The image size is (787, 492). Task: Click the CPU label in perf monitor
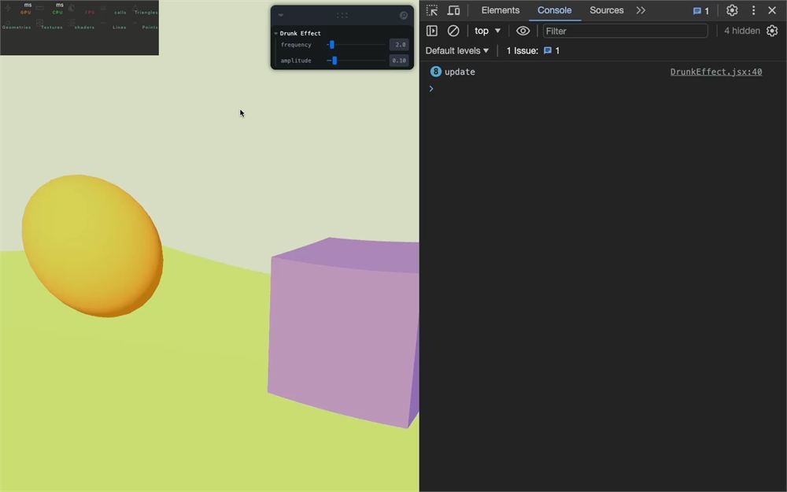point(57,12)
